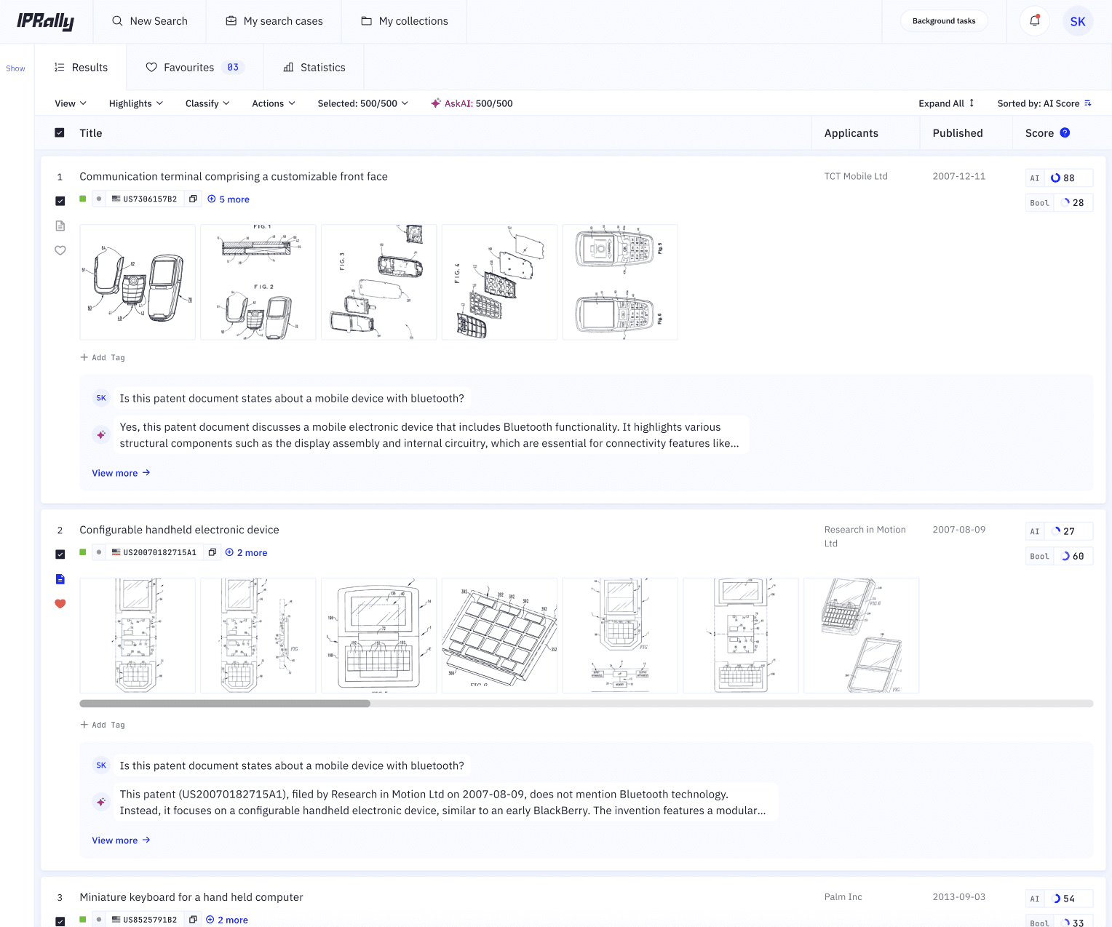The image size is (1112, 927).
Task: Switch to the Results tab
Action: [81, 67]
